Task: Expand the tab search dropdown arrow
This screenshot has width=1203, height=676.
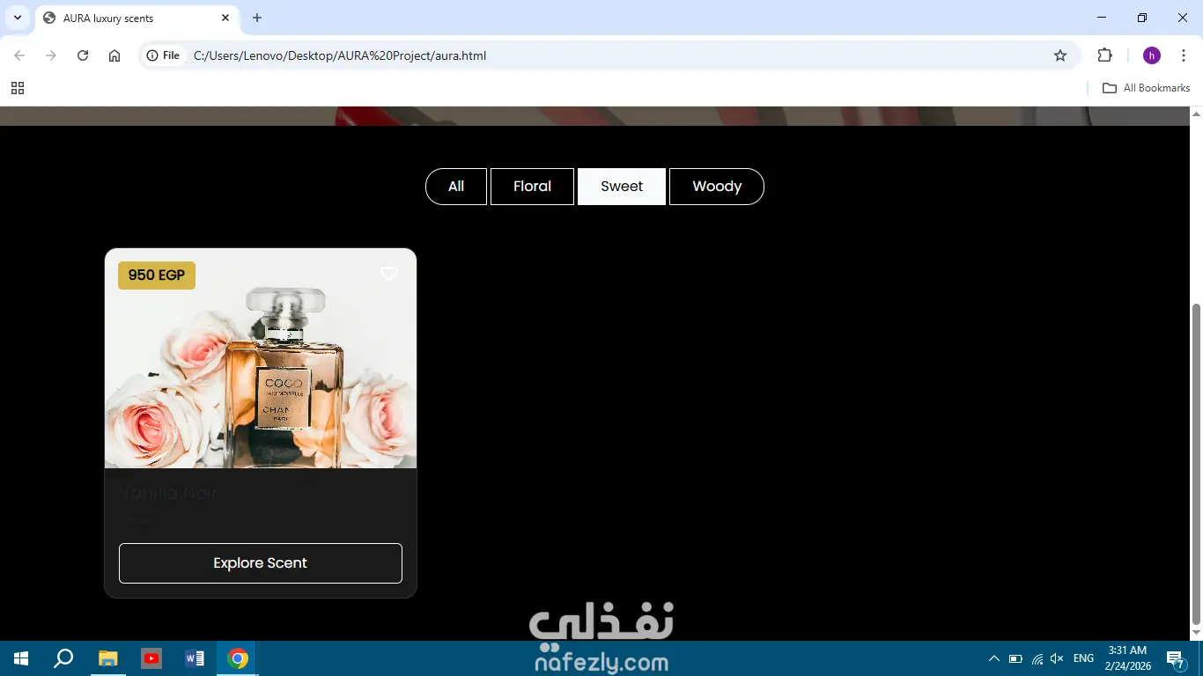Action: pyautogui.click(x=17, y=18)
